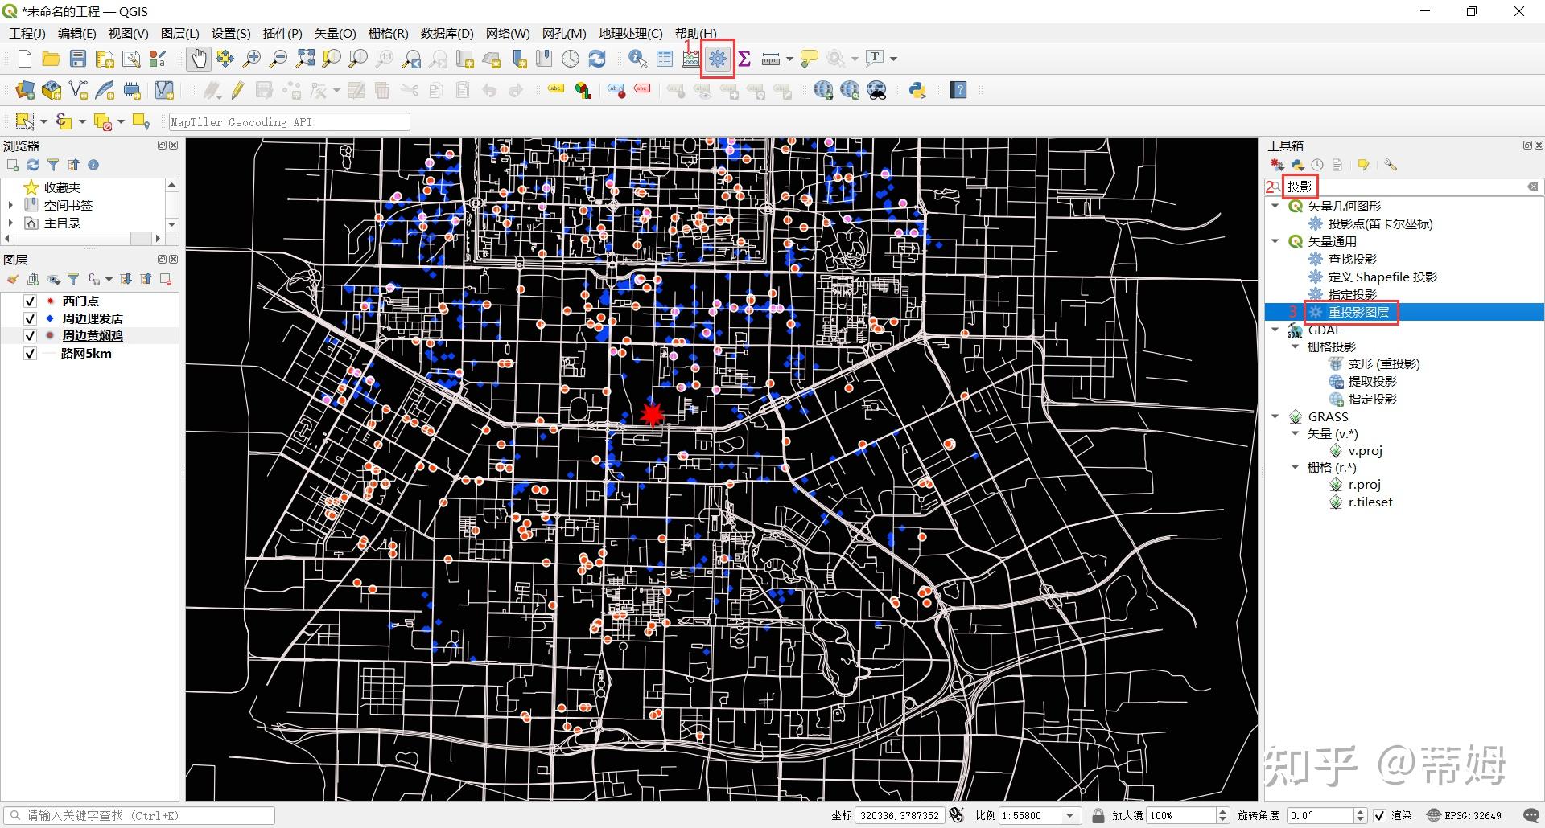Select the 定义 Shapefile 投影 algorithm
Screen dimensions: 1545x828
(1382, 277)
